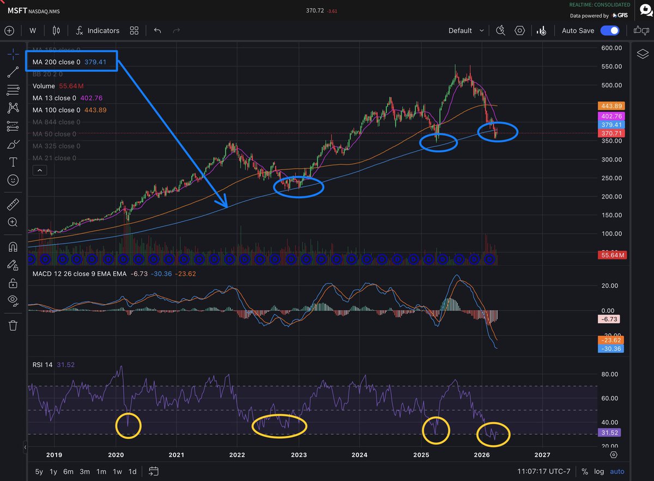This screenshot has height=481, width=654.
Task: Show the hidden BB 20 2 0 indicator
Action: pos(47,74)
